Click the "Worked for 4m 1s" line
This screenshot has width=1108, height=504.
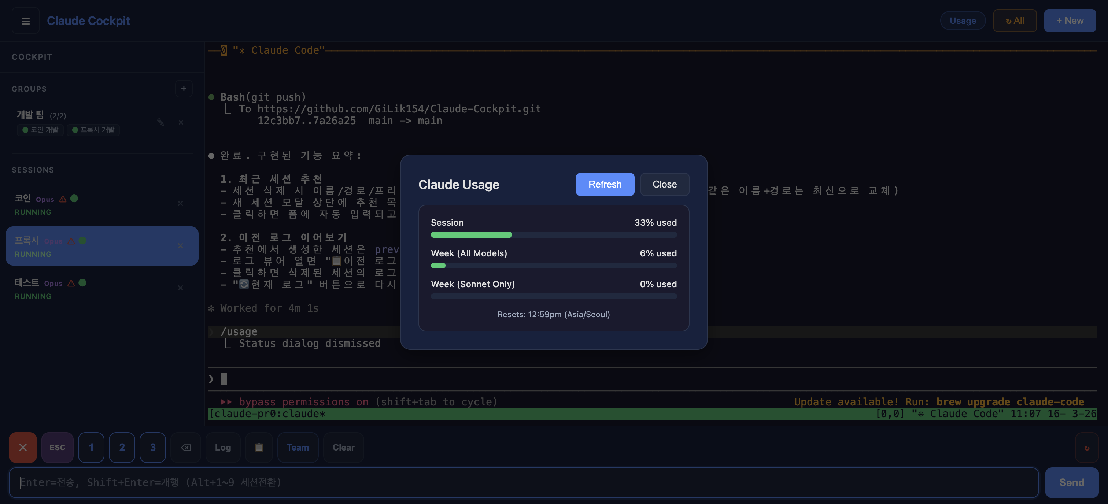[269, 308]
